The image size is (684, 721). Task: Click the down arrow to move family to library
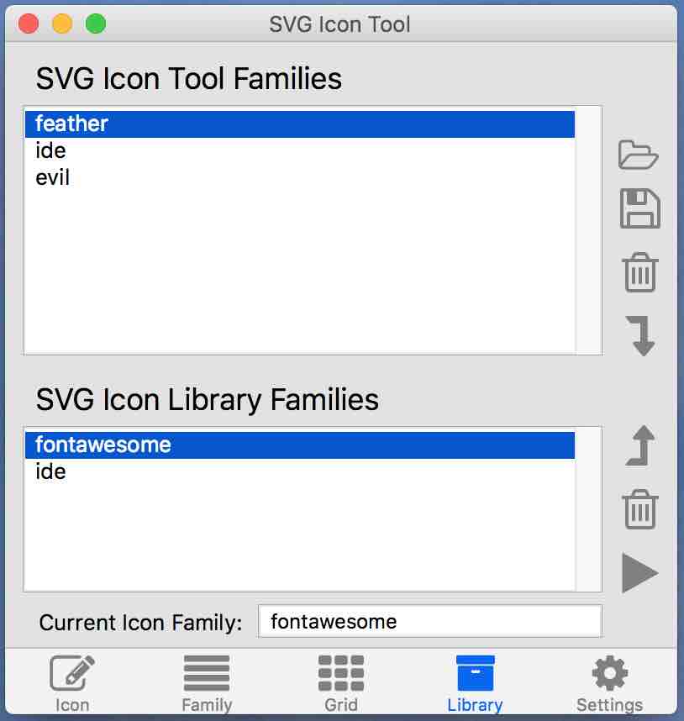(x=640, y=334)
